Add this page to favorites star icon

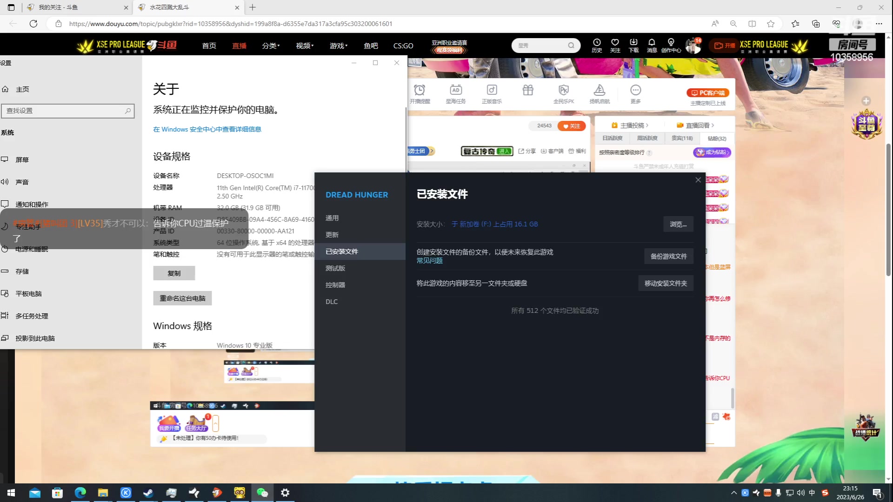(771, 24)
